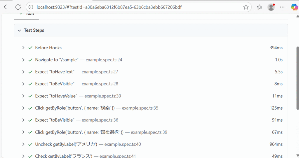This screenshot has height=158, width=299.
Task: Open the Copilot sidebar icon
Action: tap(294, 7)
